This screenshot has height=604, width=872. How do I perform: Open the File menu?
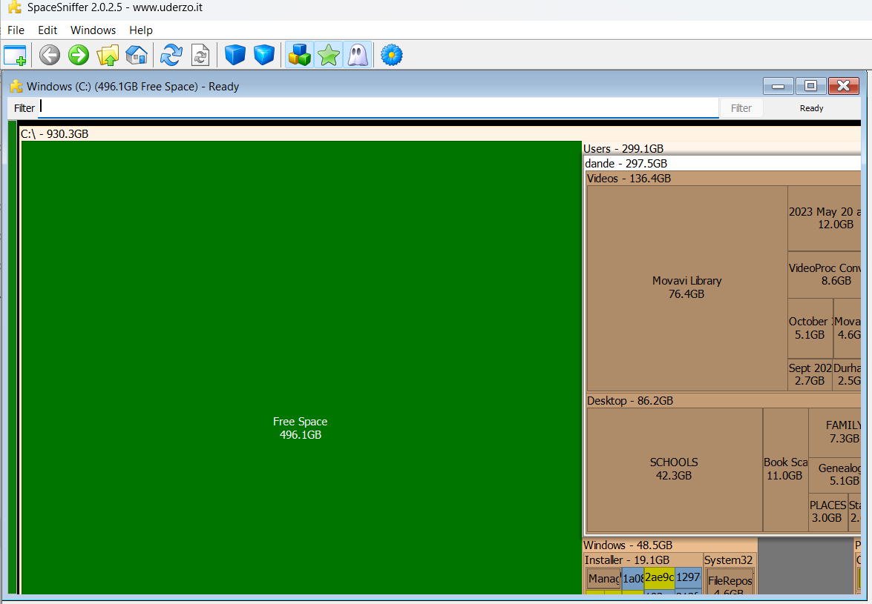coord(16,30)
